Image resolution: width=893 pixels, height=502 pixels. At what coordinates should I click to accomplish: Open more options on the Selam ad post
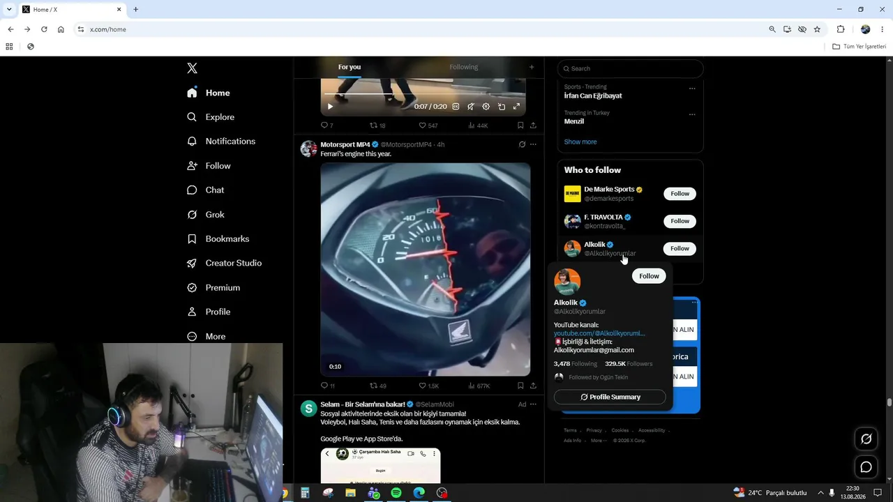pyautogui.click(x=533, y=404)
